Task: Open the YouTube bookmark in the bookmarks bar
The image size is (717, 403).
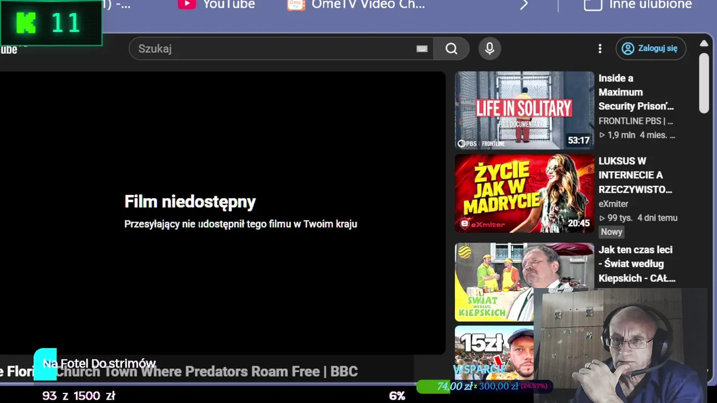Action: click(216, 4)
